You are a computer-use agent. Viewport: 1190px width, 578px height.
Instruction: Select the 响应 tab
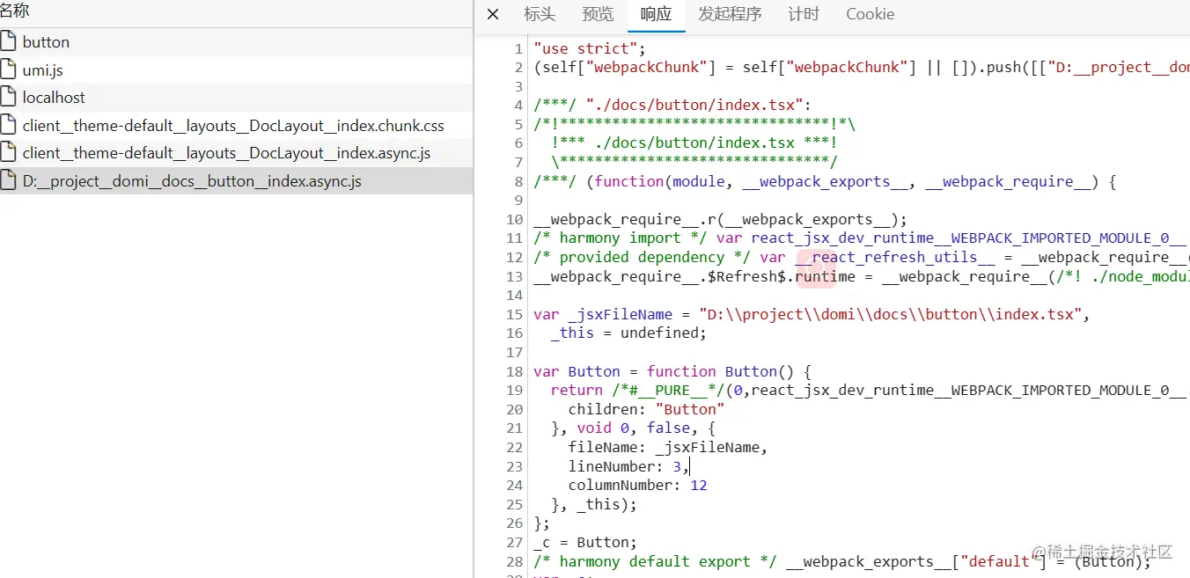(x=657, y=14)
